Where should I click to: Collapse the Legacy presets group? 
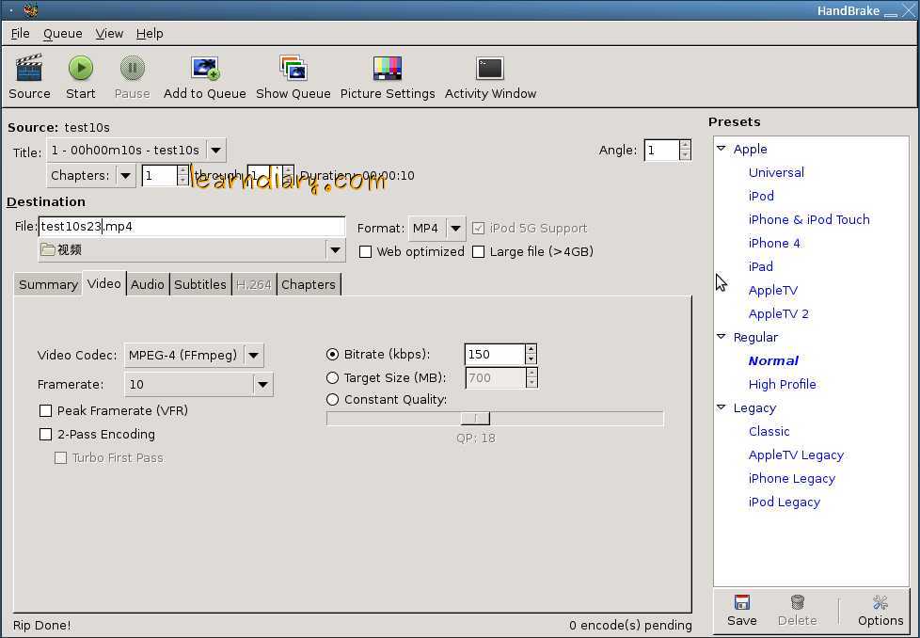tap(722, 407)
